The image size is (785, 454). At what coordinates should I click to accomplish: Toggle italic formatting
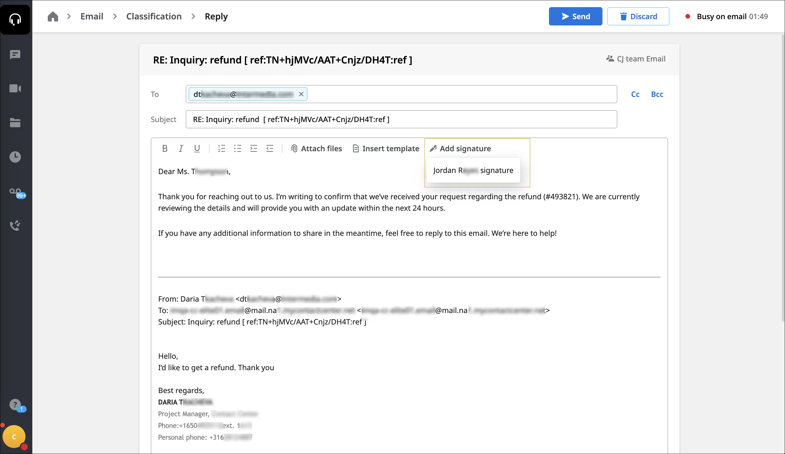point(181,149)
